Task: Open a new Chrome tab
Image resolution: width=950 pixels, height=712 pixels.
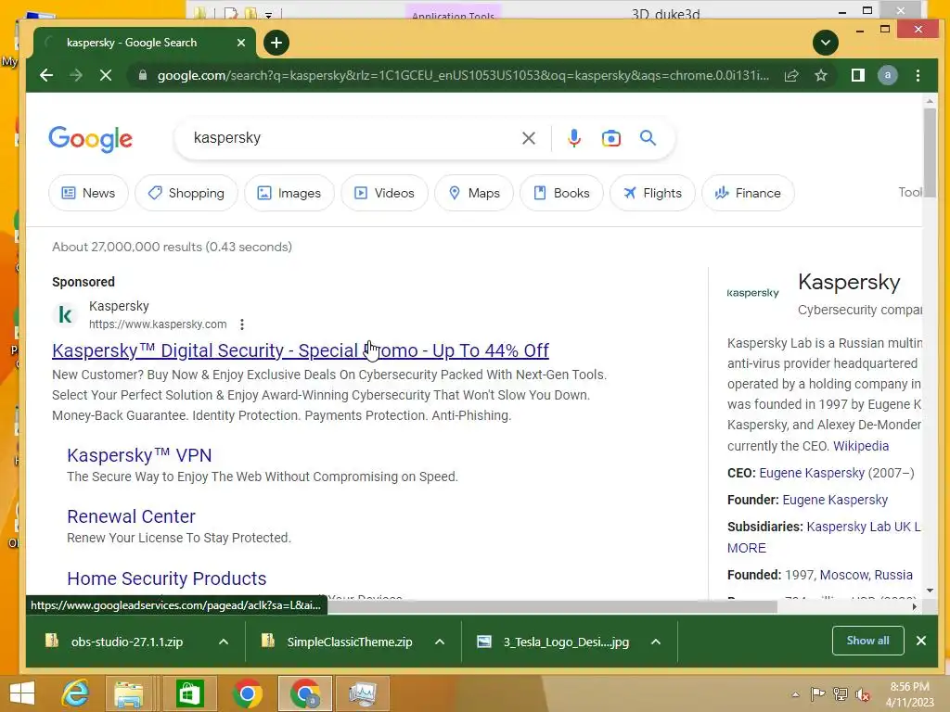Action: [x=276, y=43]
